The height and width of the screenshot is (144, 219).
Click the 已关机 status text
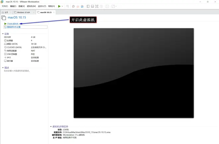coord(66,130)
